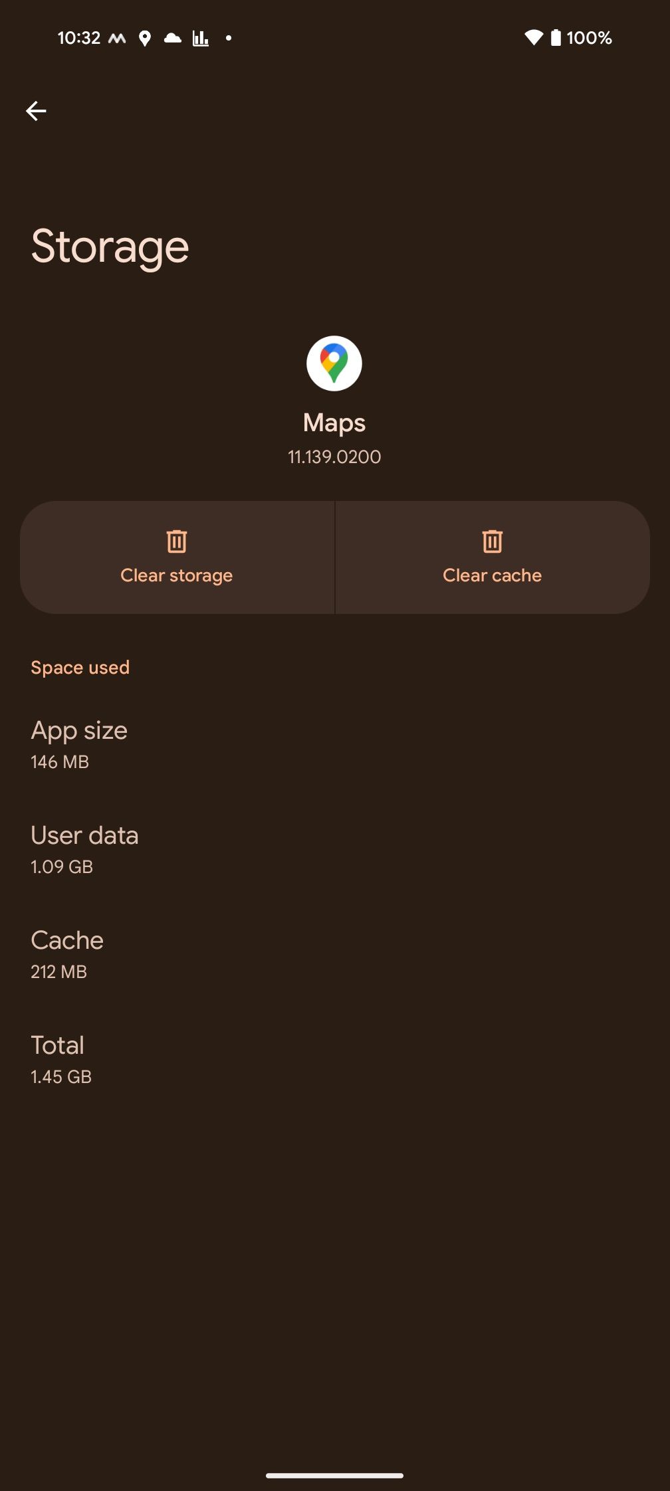Tap the chart notification icon
The width and height of the screenshot is (670, 1491).
pyautogui.click(x=201, y=38)
